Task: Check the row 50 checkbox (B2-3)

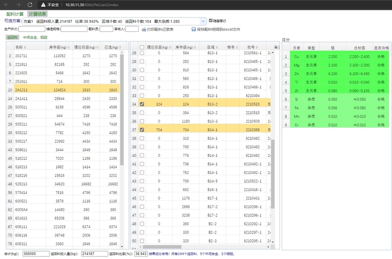Action: click(142, 241)
